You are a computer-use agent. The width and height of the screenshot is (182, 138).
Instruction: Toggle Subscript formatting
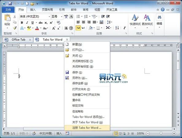click(x=46, y=23)
